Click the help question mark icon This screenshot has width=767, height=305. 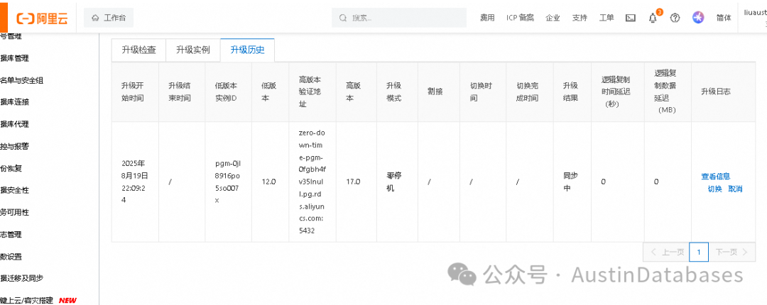point(675,18)
